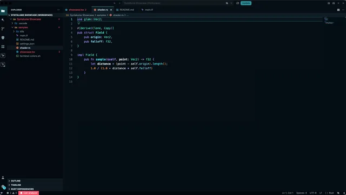Click 'Field' struct name on line 4
Image resolution: width=346 pixels, height=195 pixels.
99,32
